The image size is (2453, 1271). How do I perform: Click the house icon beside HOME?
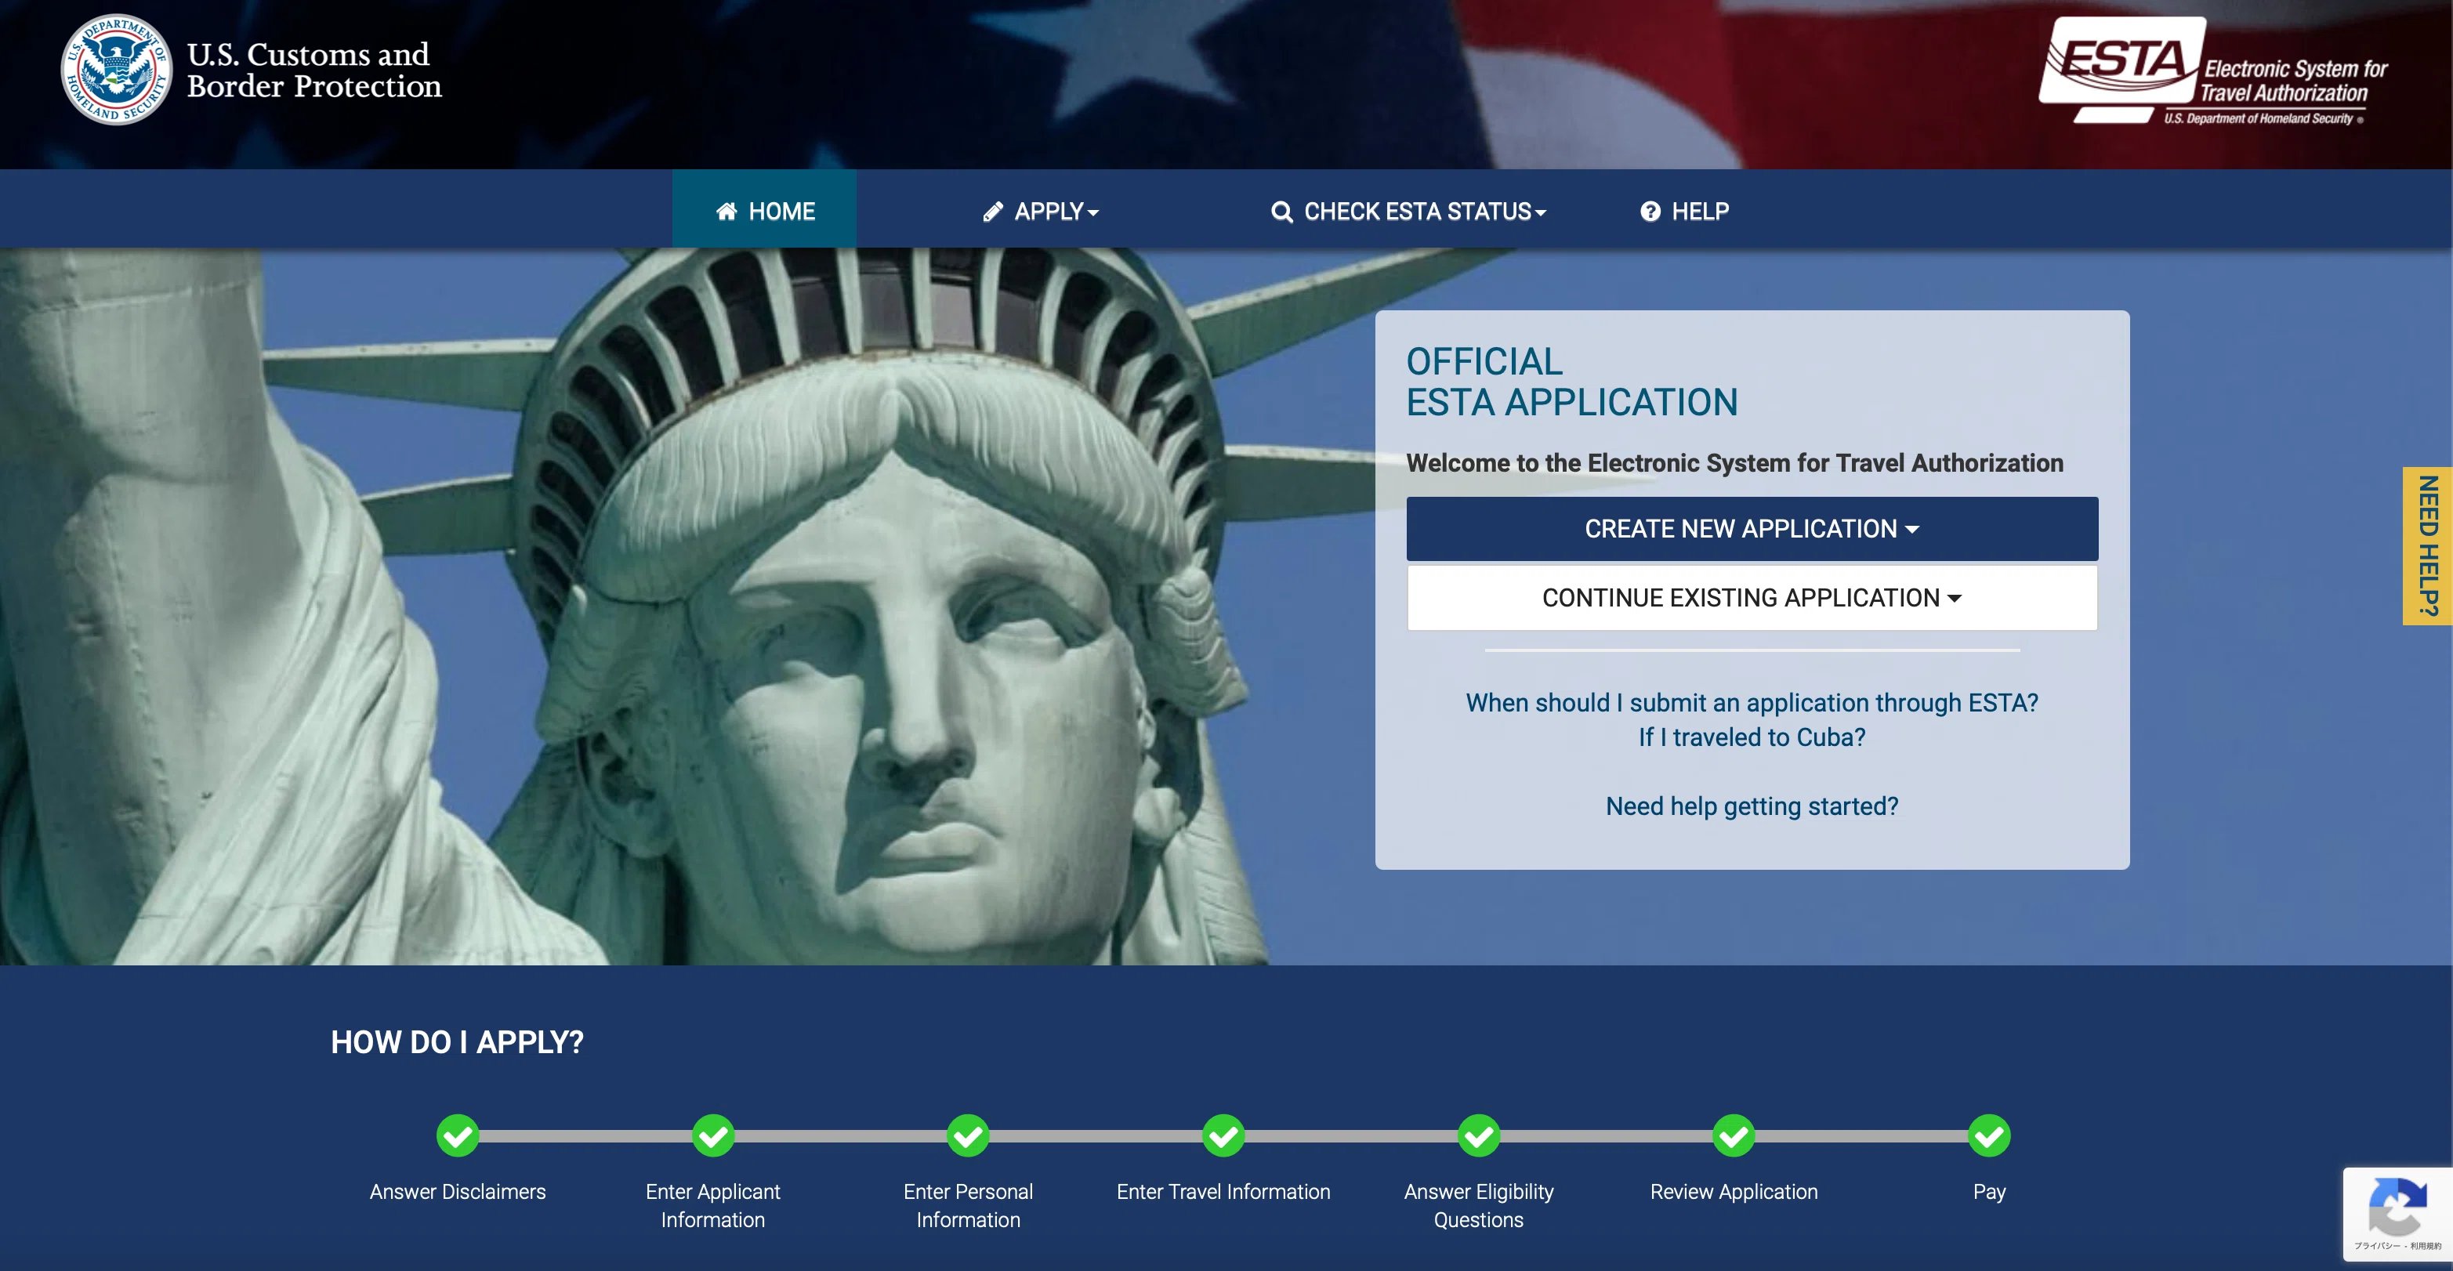726,212
